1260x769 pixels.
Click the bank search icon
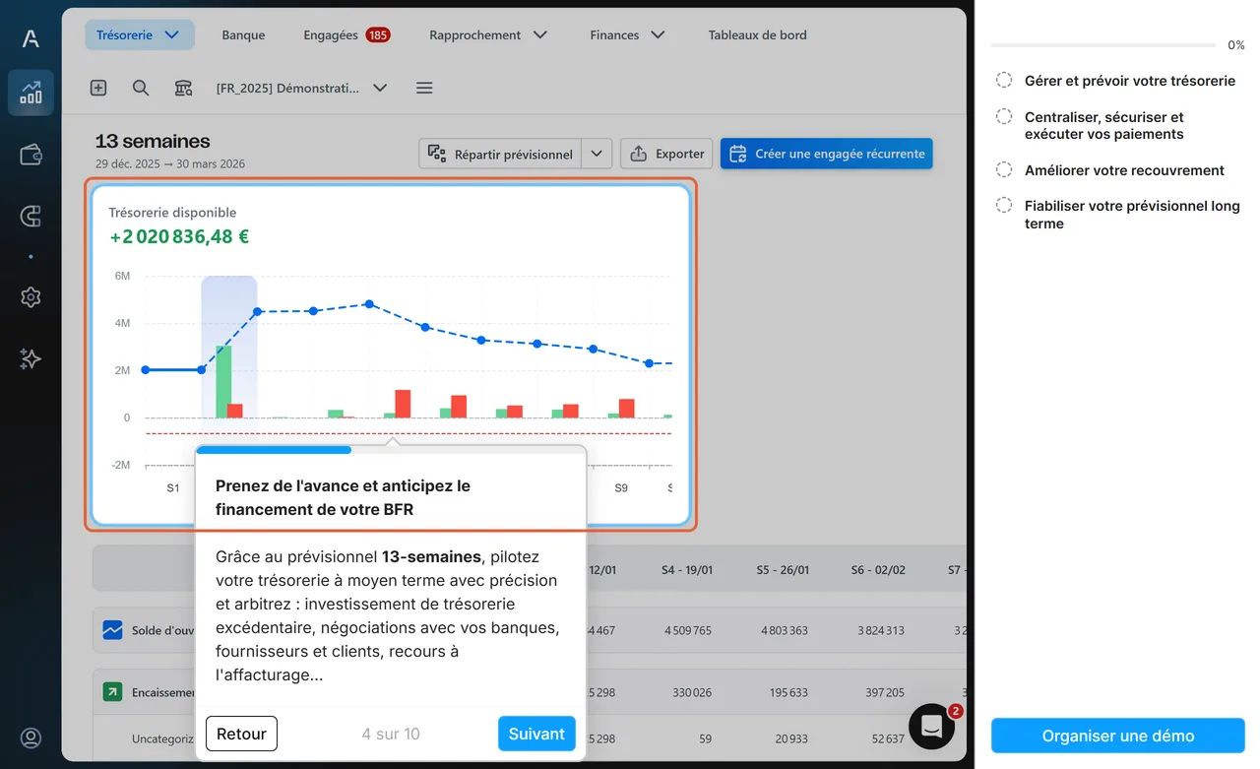[184, 88]
